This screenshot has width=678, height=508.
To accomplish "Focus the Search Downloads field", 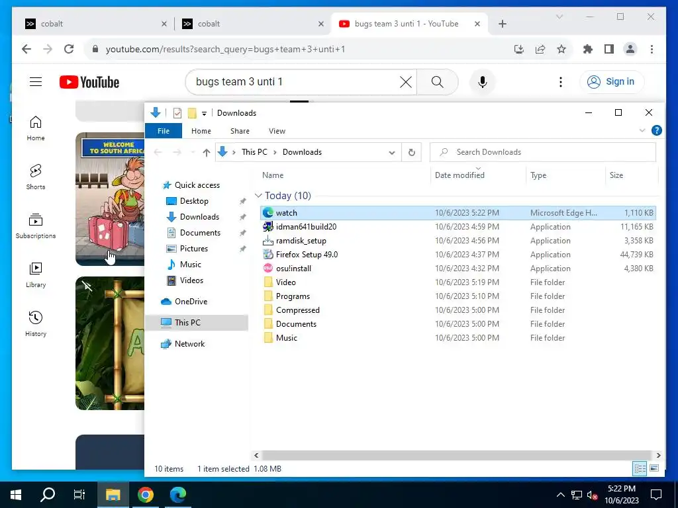I will [x=543, y=152].
